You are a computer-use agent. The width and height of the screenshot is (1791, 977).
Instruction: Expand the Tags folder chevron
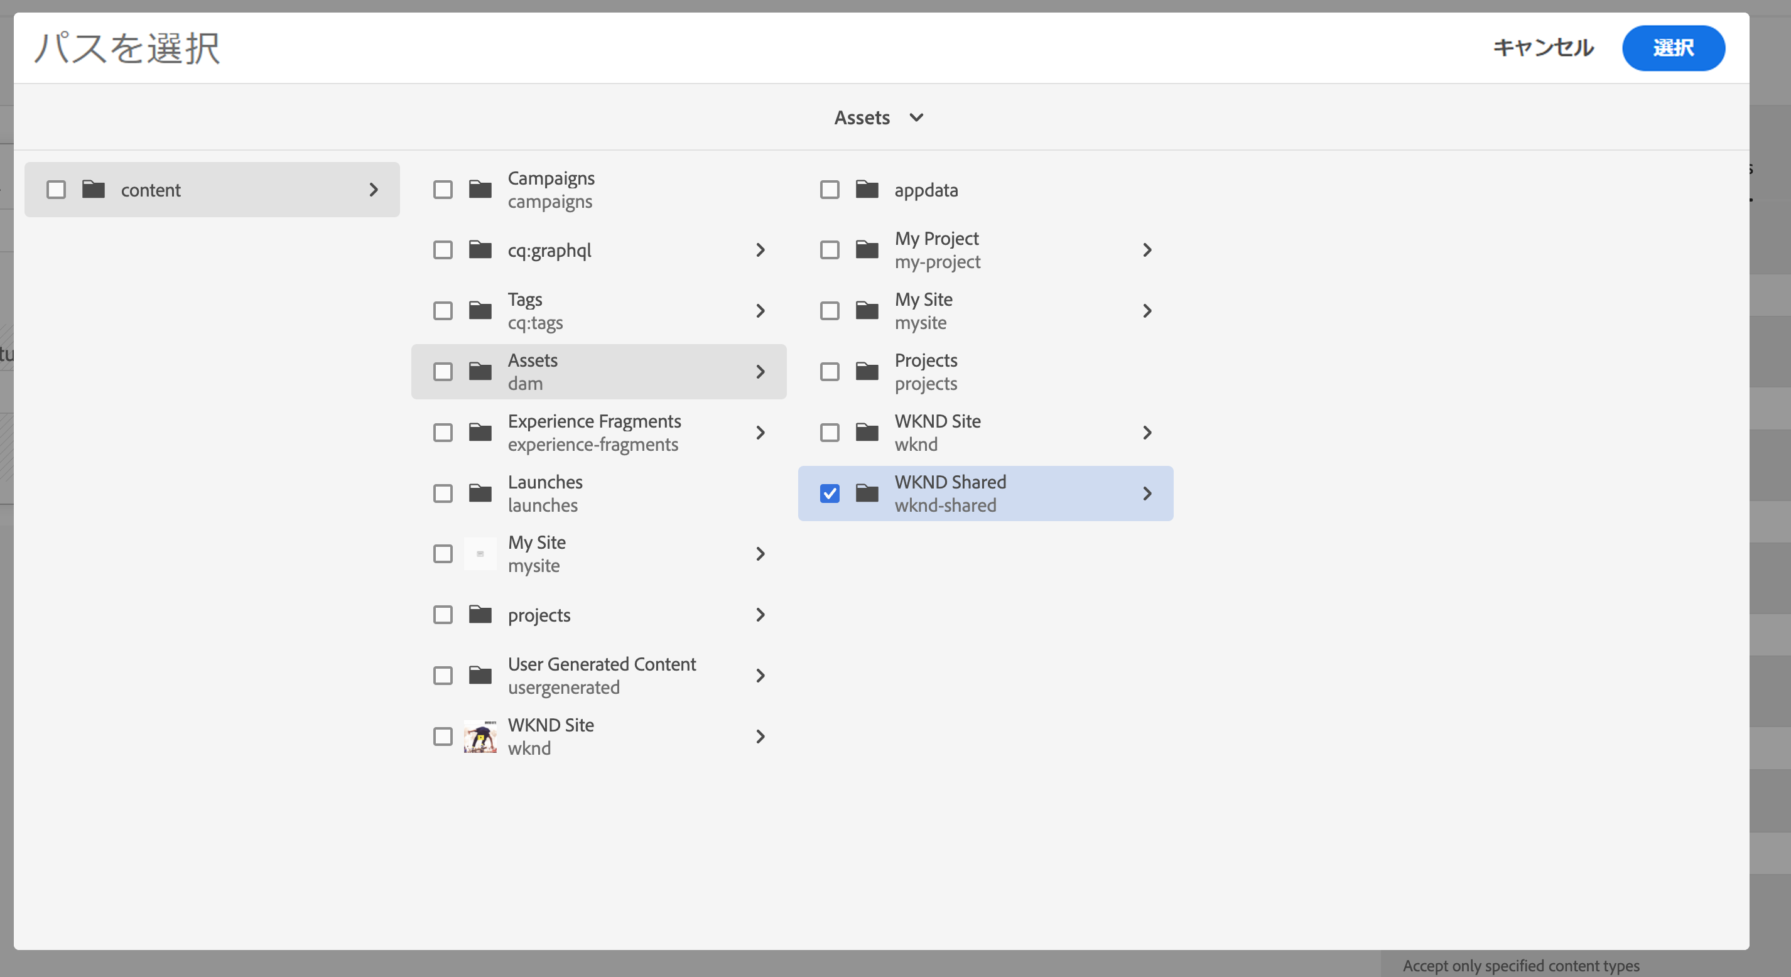(760, 311)
